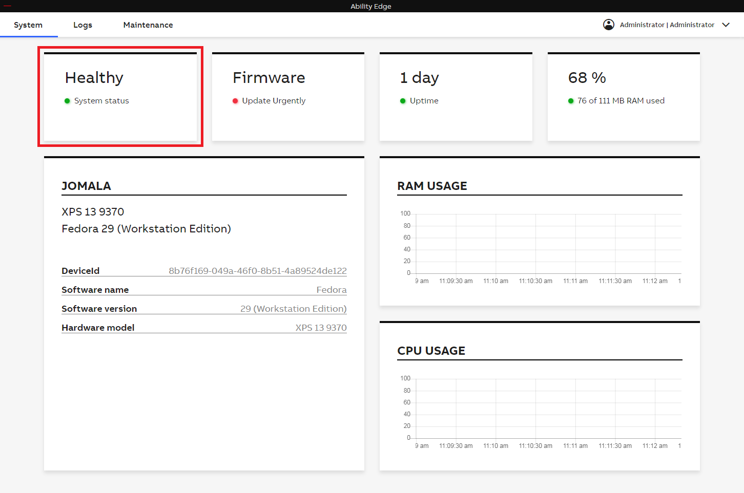The image size is (744, 493).
Task: Click the 1 day uptime card
Action: (x=456, y=96)
